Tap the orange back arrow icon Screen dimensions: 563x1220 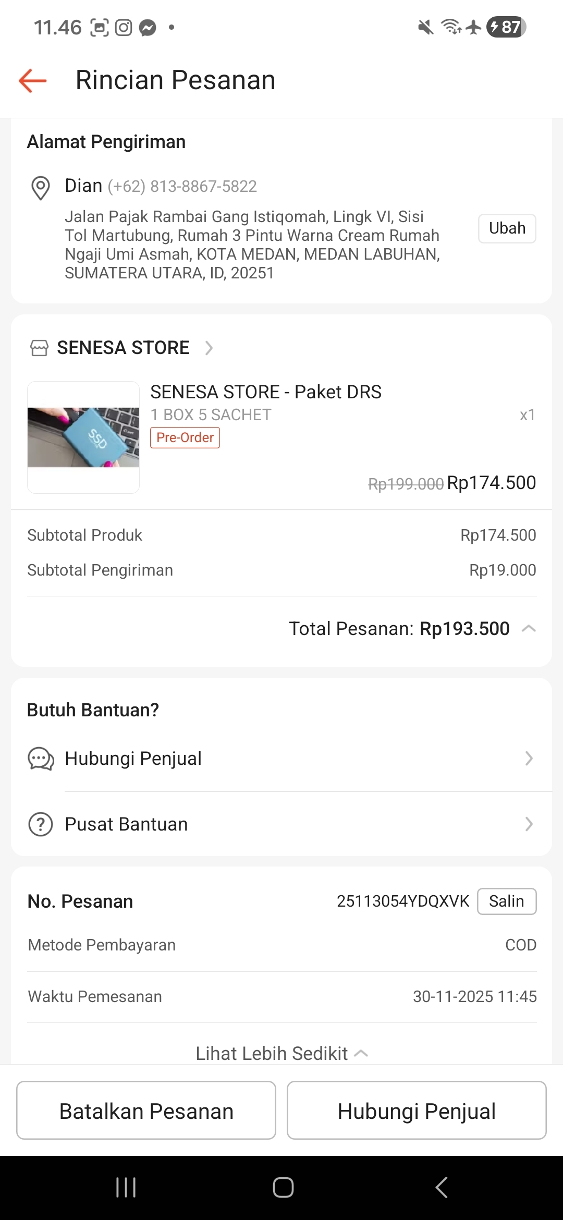pyautogui.click(x=33, y=81)
